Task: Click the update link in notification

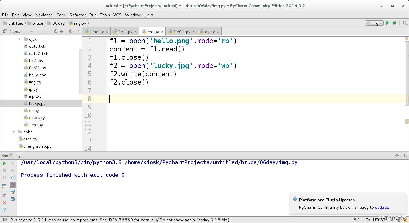Action: click(381, 207)
